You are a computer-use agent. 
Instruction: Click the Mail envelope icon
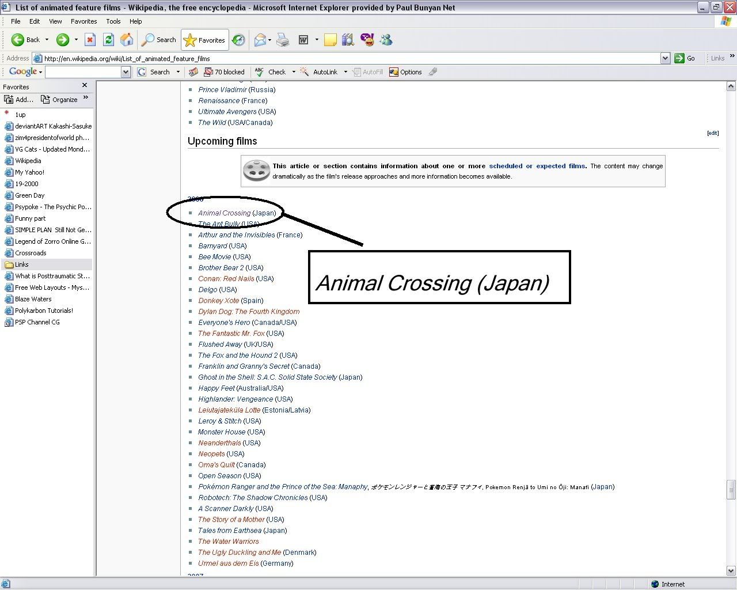click(x=260, y=40)
